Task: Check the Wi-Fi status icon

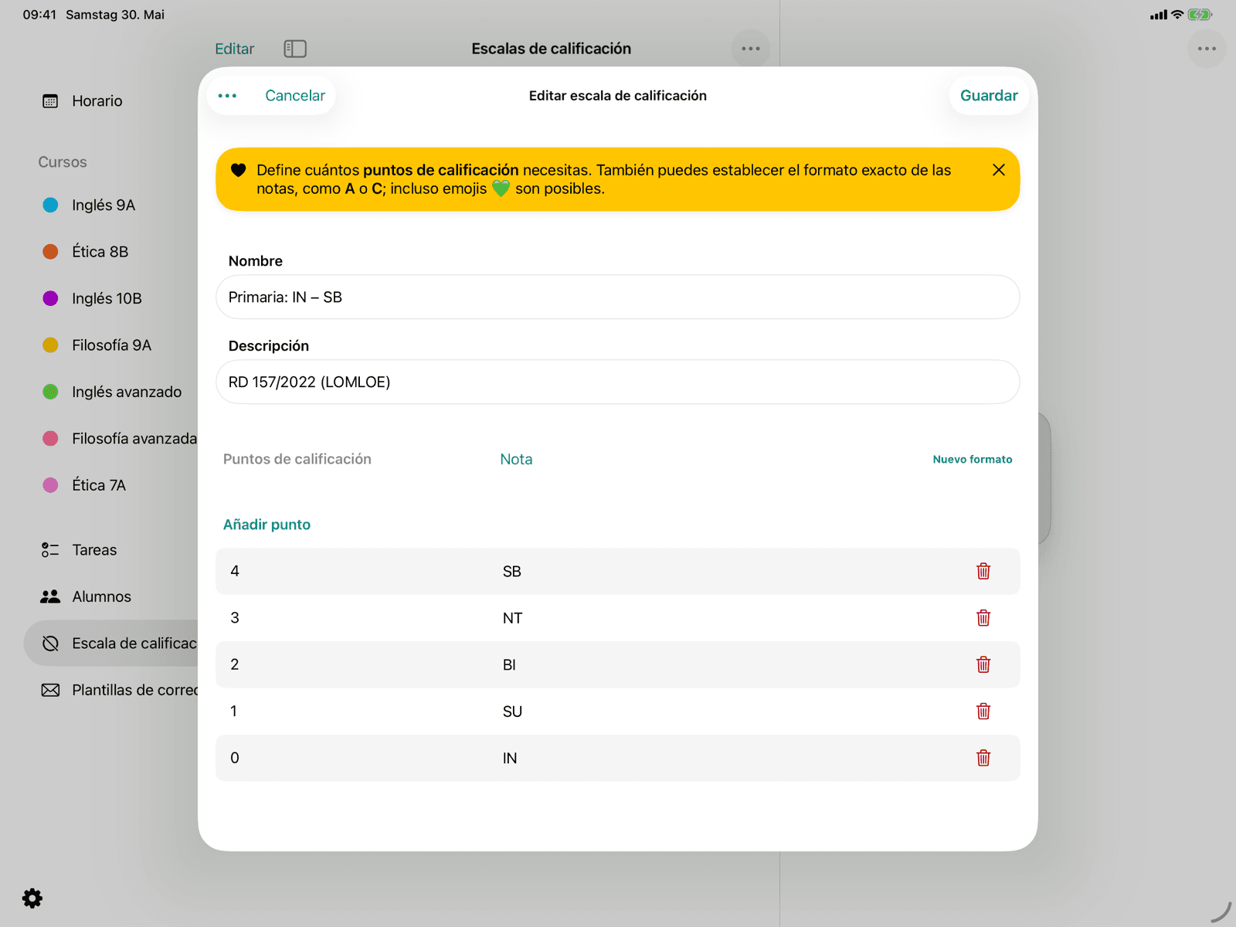Action: click(x=1177, y=15)
